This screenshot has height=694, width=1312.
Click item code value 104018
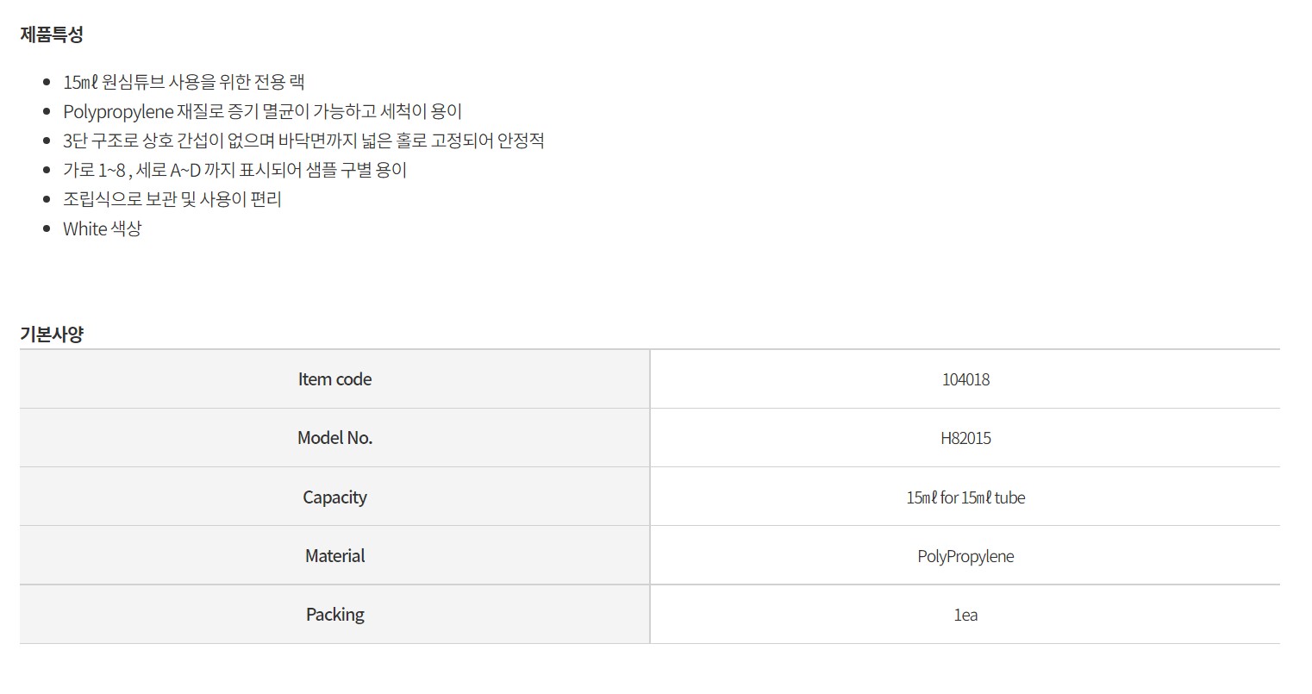tap(965, 379)
